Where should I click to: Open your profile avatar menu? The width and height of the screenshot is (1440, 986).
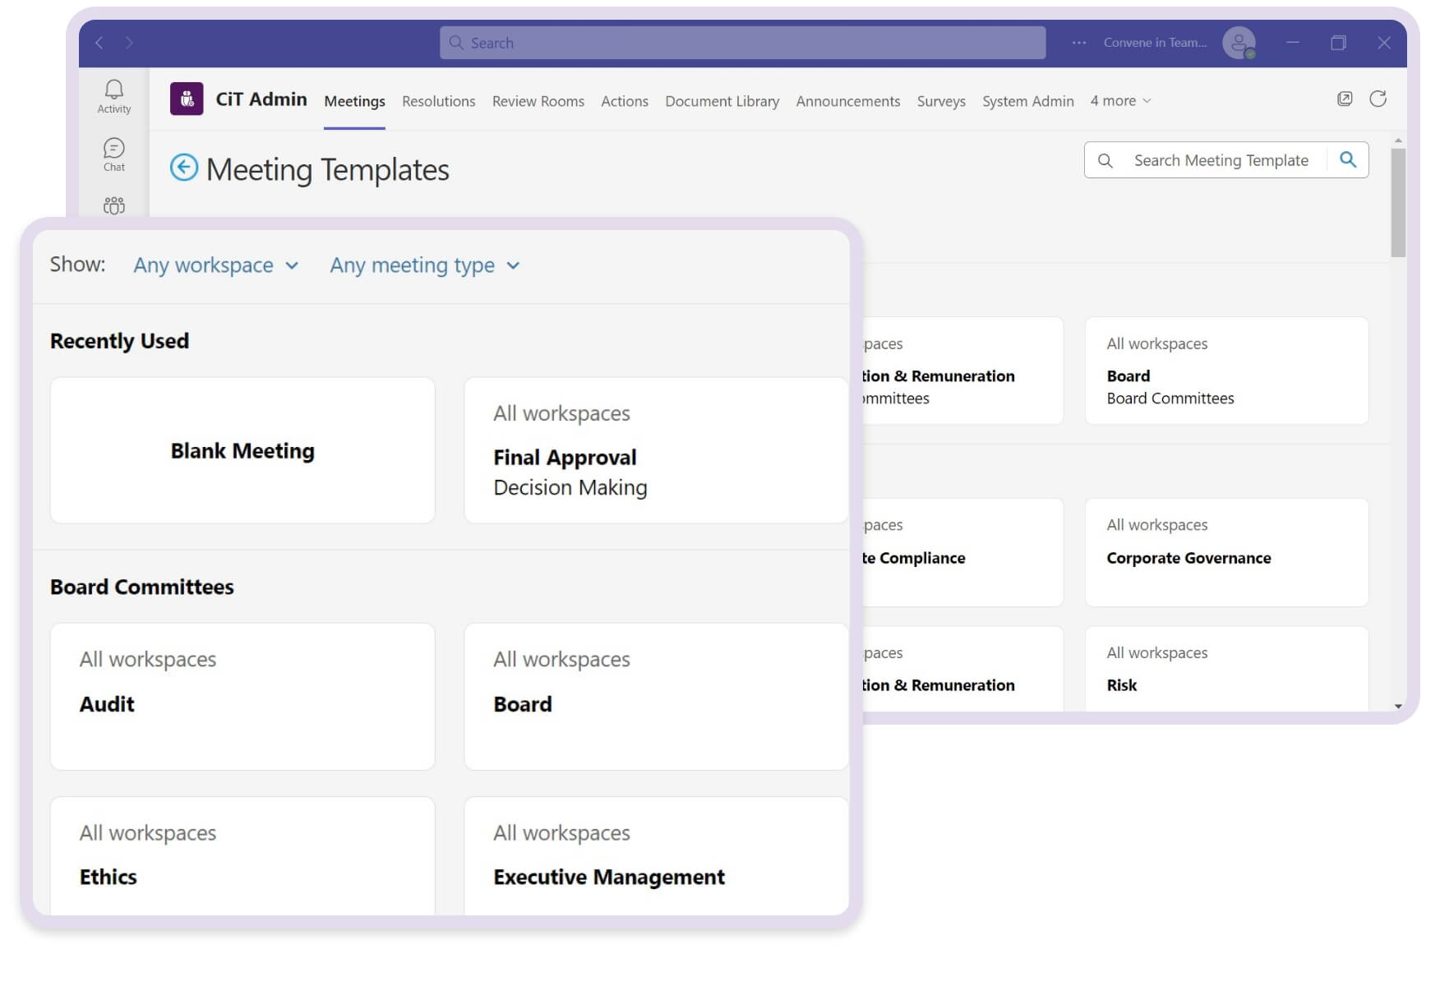click(x=1239, y=42)
